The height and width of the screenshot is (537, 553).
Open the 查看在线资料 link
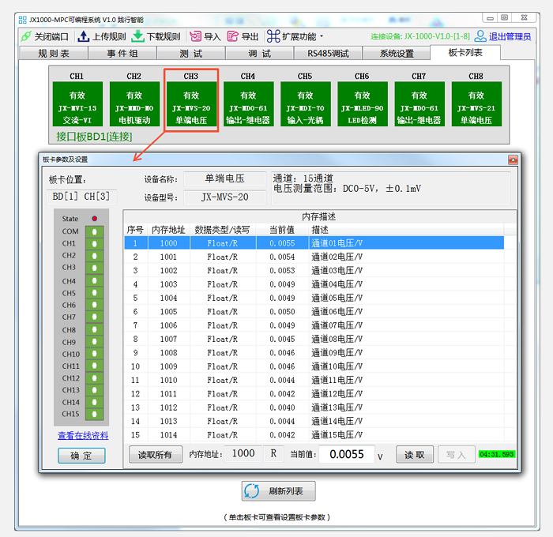[x=83, y=435]
